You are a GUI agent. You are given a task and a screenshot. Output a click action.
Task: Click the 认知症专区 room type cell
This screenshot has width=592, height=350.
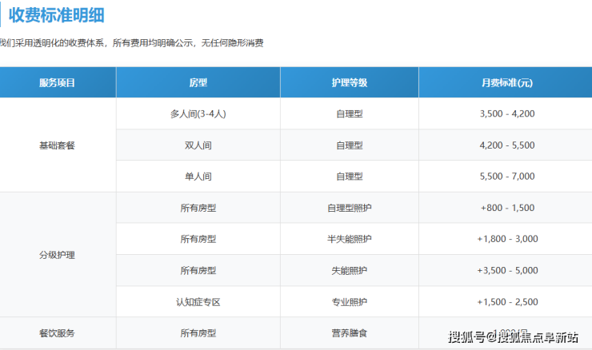point(198,302)
